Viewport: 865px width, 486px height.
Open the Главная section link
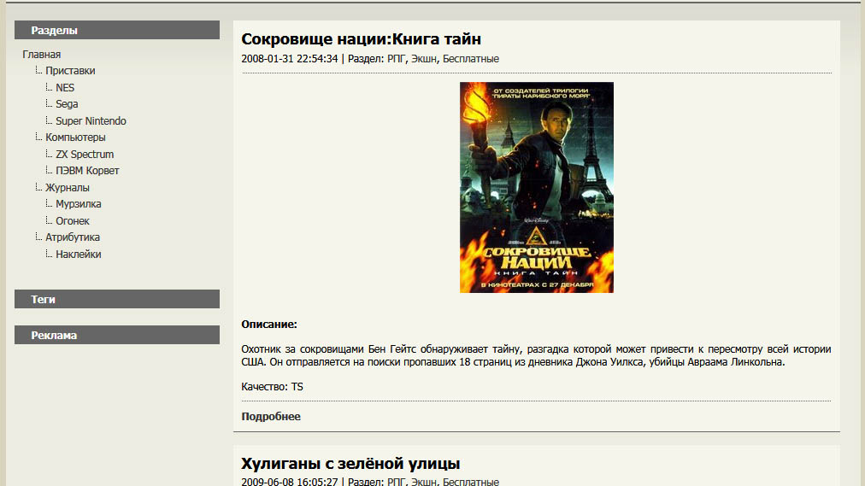pos(41,55)
